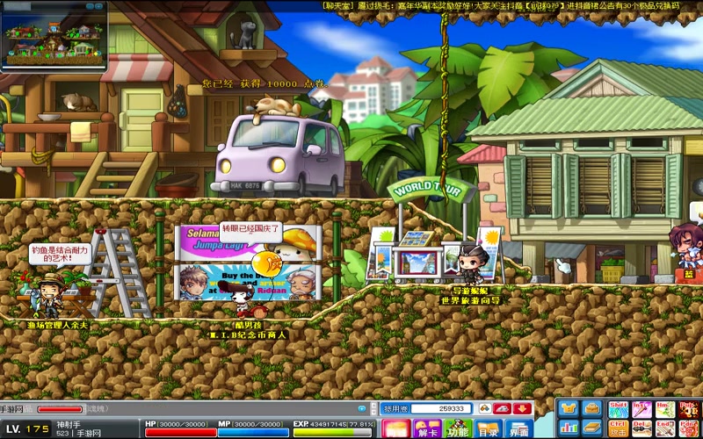Open the inventory briefcase icon
The image size is (703, 439).
(591, 409)
